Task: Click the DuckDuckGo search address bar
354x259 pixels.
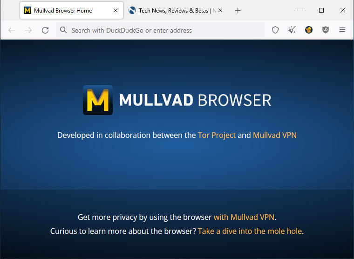Action: pos(163,30)
